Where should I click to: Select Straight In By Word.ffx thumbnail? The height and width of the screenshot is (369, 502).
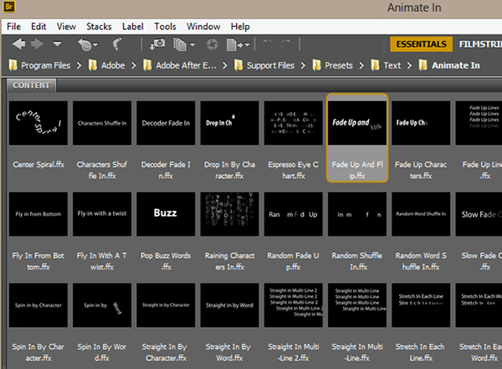[x=229, y=305]
